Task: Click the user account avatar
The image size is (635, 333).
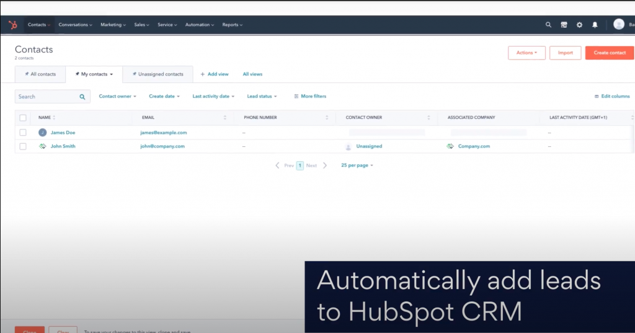Action: [618, 24]
